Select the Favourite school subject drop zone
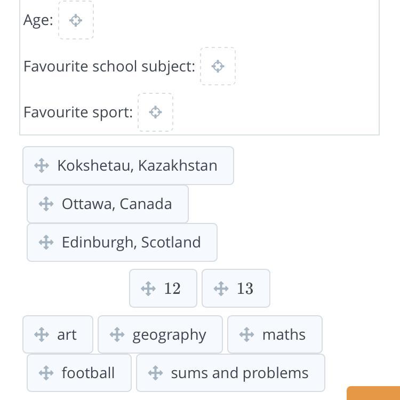This screenshot has width=400, height=400. click(218, 66)
